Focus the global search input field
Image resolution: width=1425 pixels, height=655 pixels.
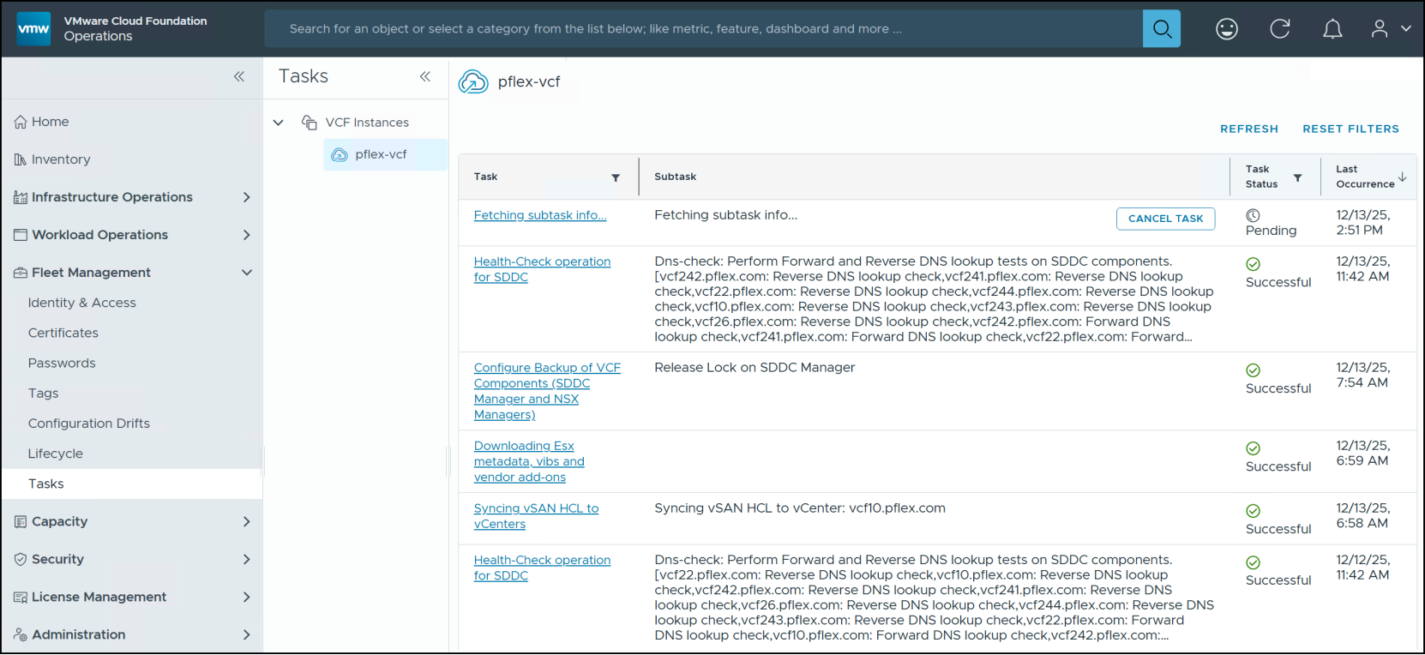click(x=703, y=28)
